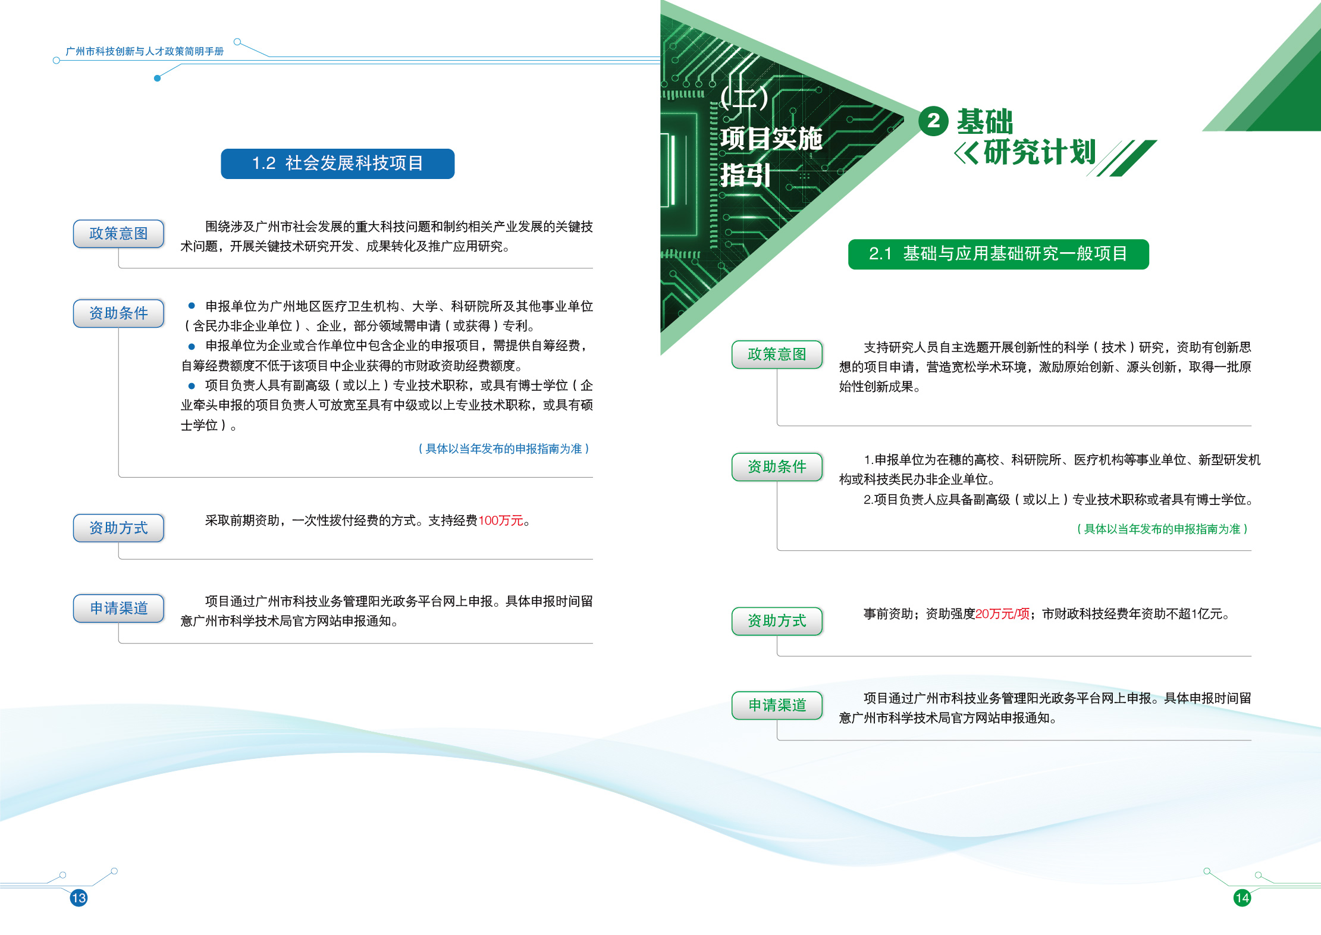Image resolution: width=1321 pixels, height=935 pixels.
Task: Click the blue 申请渠道 label on page 13
Action: (118, 608)
